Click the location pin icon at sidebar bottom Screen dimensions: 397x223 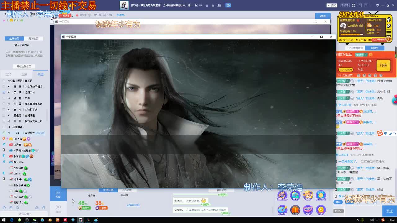(4, 208)
